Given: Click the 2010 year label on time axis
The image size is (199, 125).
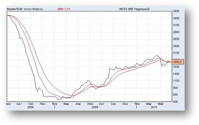Looking at the screenshot, I should coord(154,107).
